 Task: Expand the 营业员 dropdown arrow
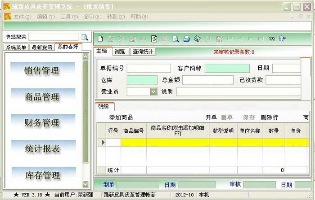[153, 91]
